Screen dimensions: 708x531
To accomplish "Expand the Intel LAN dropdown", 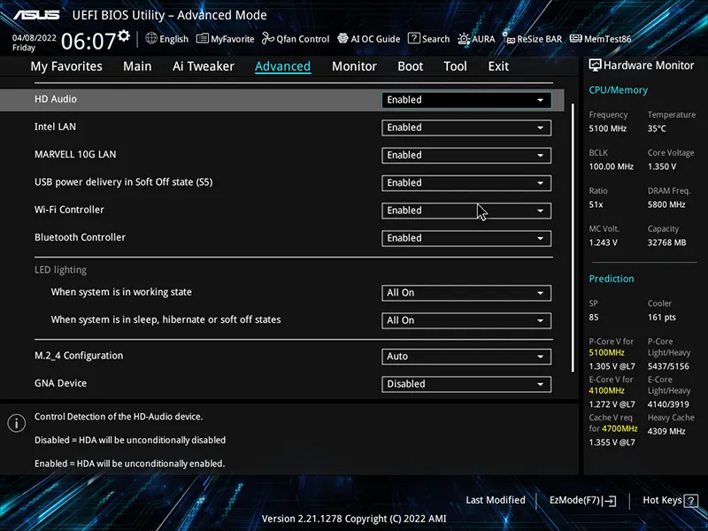I will tap(466, 127).
